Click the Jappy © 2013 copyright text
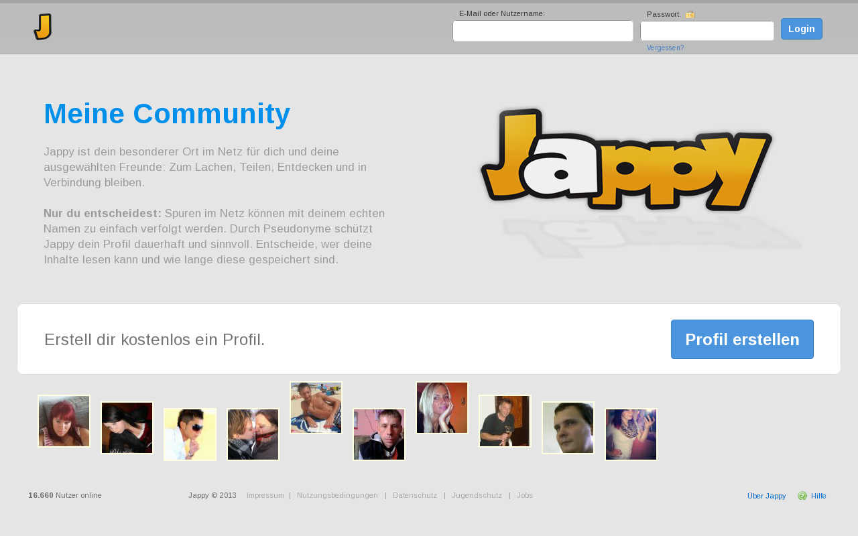 (x=212, y=496)
